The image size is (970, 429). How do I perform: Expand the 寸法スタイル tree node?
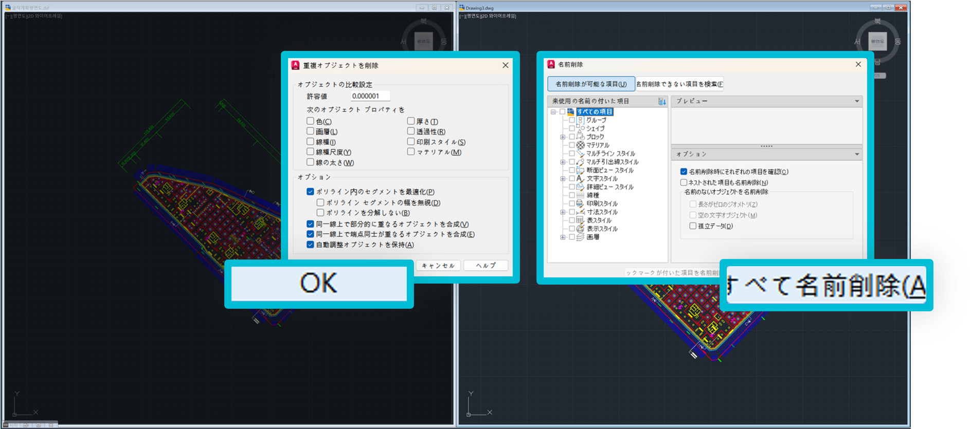[563, 212]
